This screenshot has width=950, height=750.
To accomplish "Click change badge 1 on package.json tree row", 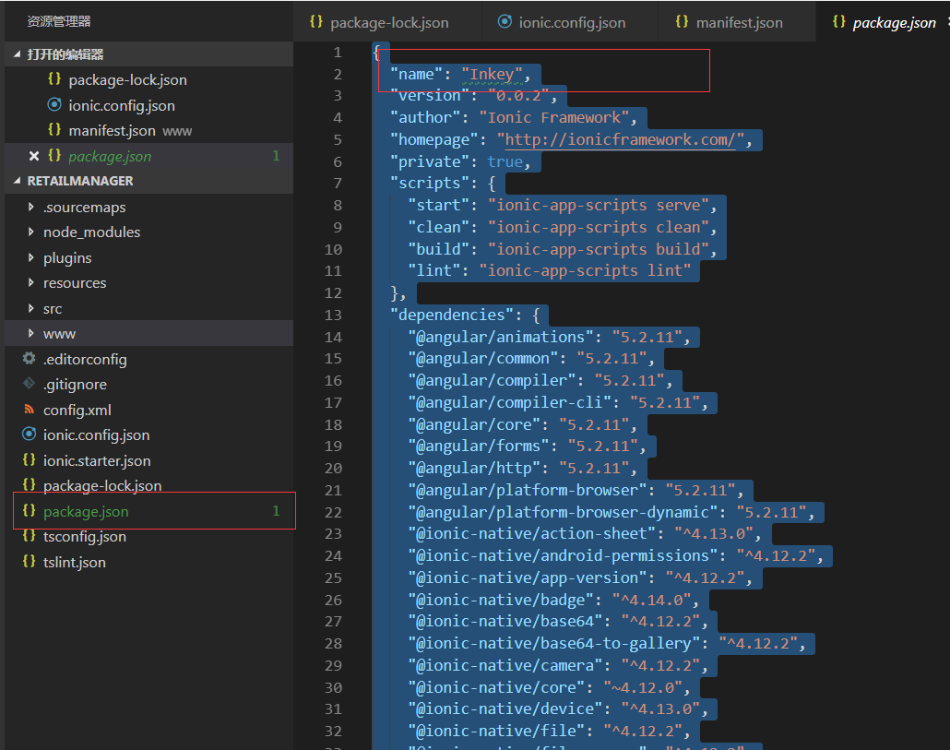I will [x=276, y=511].
